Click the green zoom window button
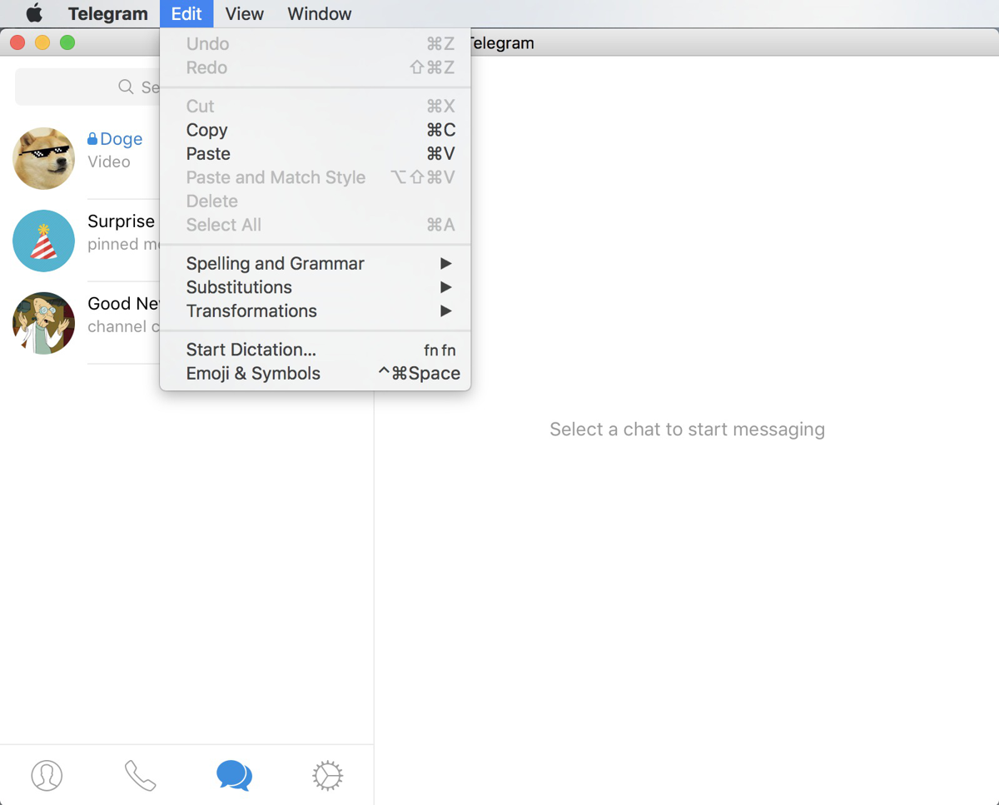This screenshot has width=999, height=805. tap(67, 42)
